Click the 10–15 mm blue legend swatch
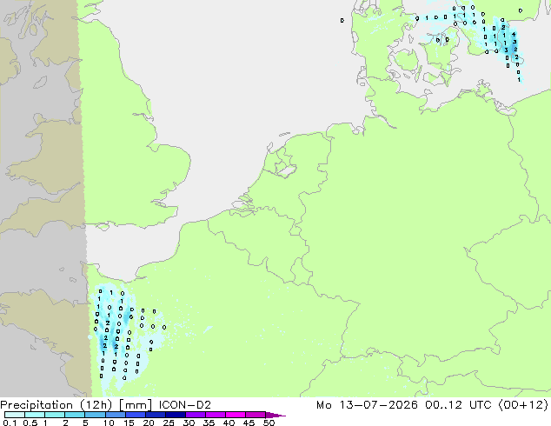 click(116, 415)
